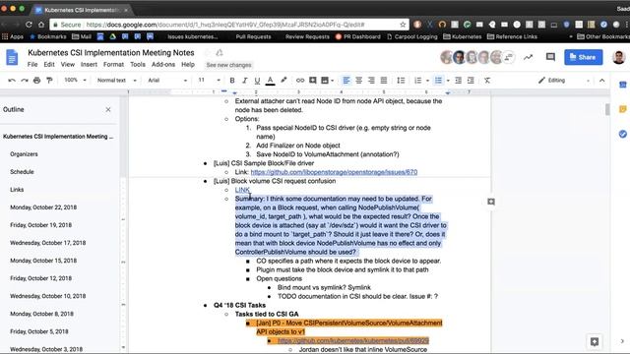The height and width of the screenshot is (354, 630).
Task: Open the Editing mode dropdown
Action: click(564, 81)
